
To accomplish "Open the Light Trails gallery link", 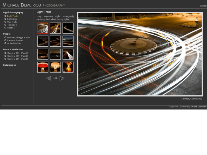I will [x=13, y=16].
